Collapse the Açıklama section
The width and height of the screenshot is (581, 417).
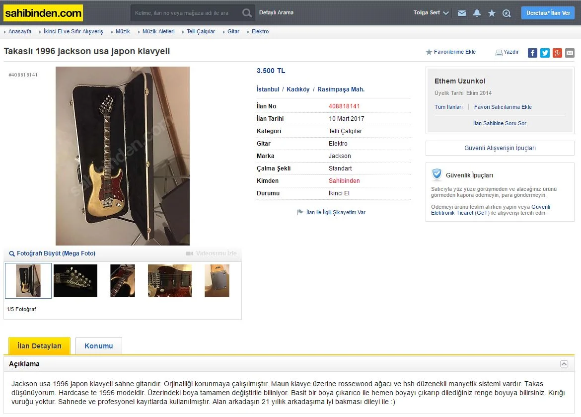click(564, 364)
